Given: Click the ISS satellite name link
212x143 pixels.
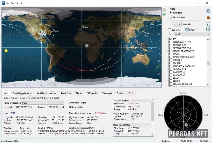Looking at the screenshot, I should pos(13,113).
